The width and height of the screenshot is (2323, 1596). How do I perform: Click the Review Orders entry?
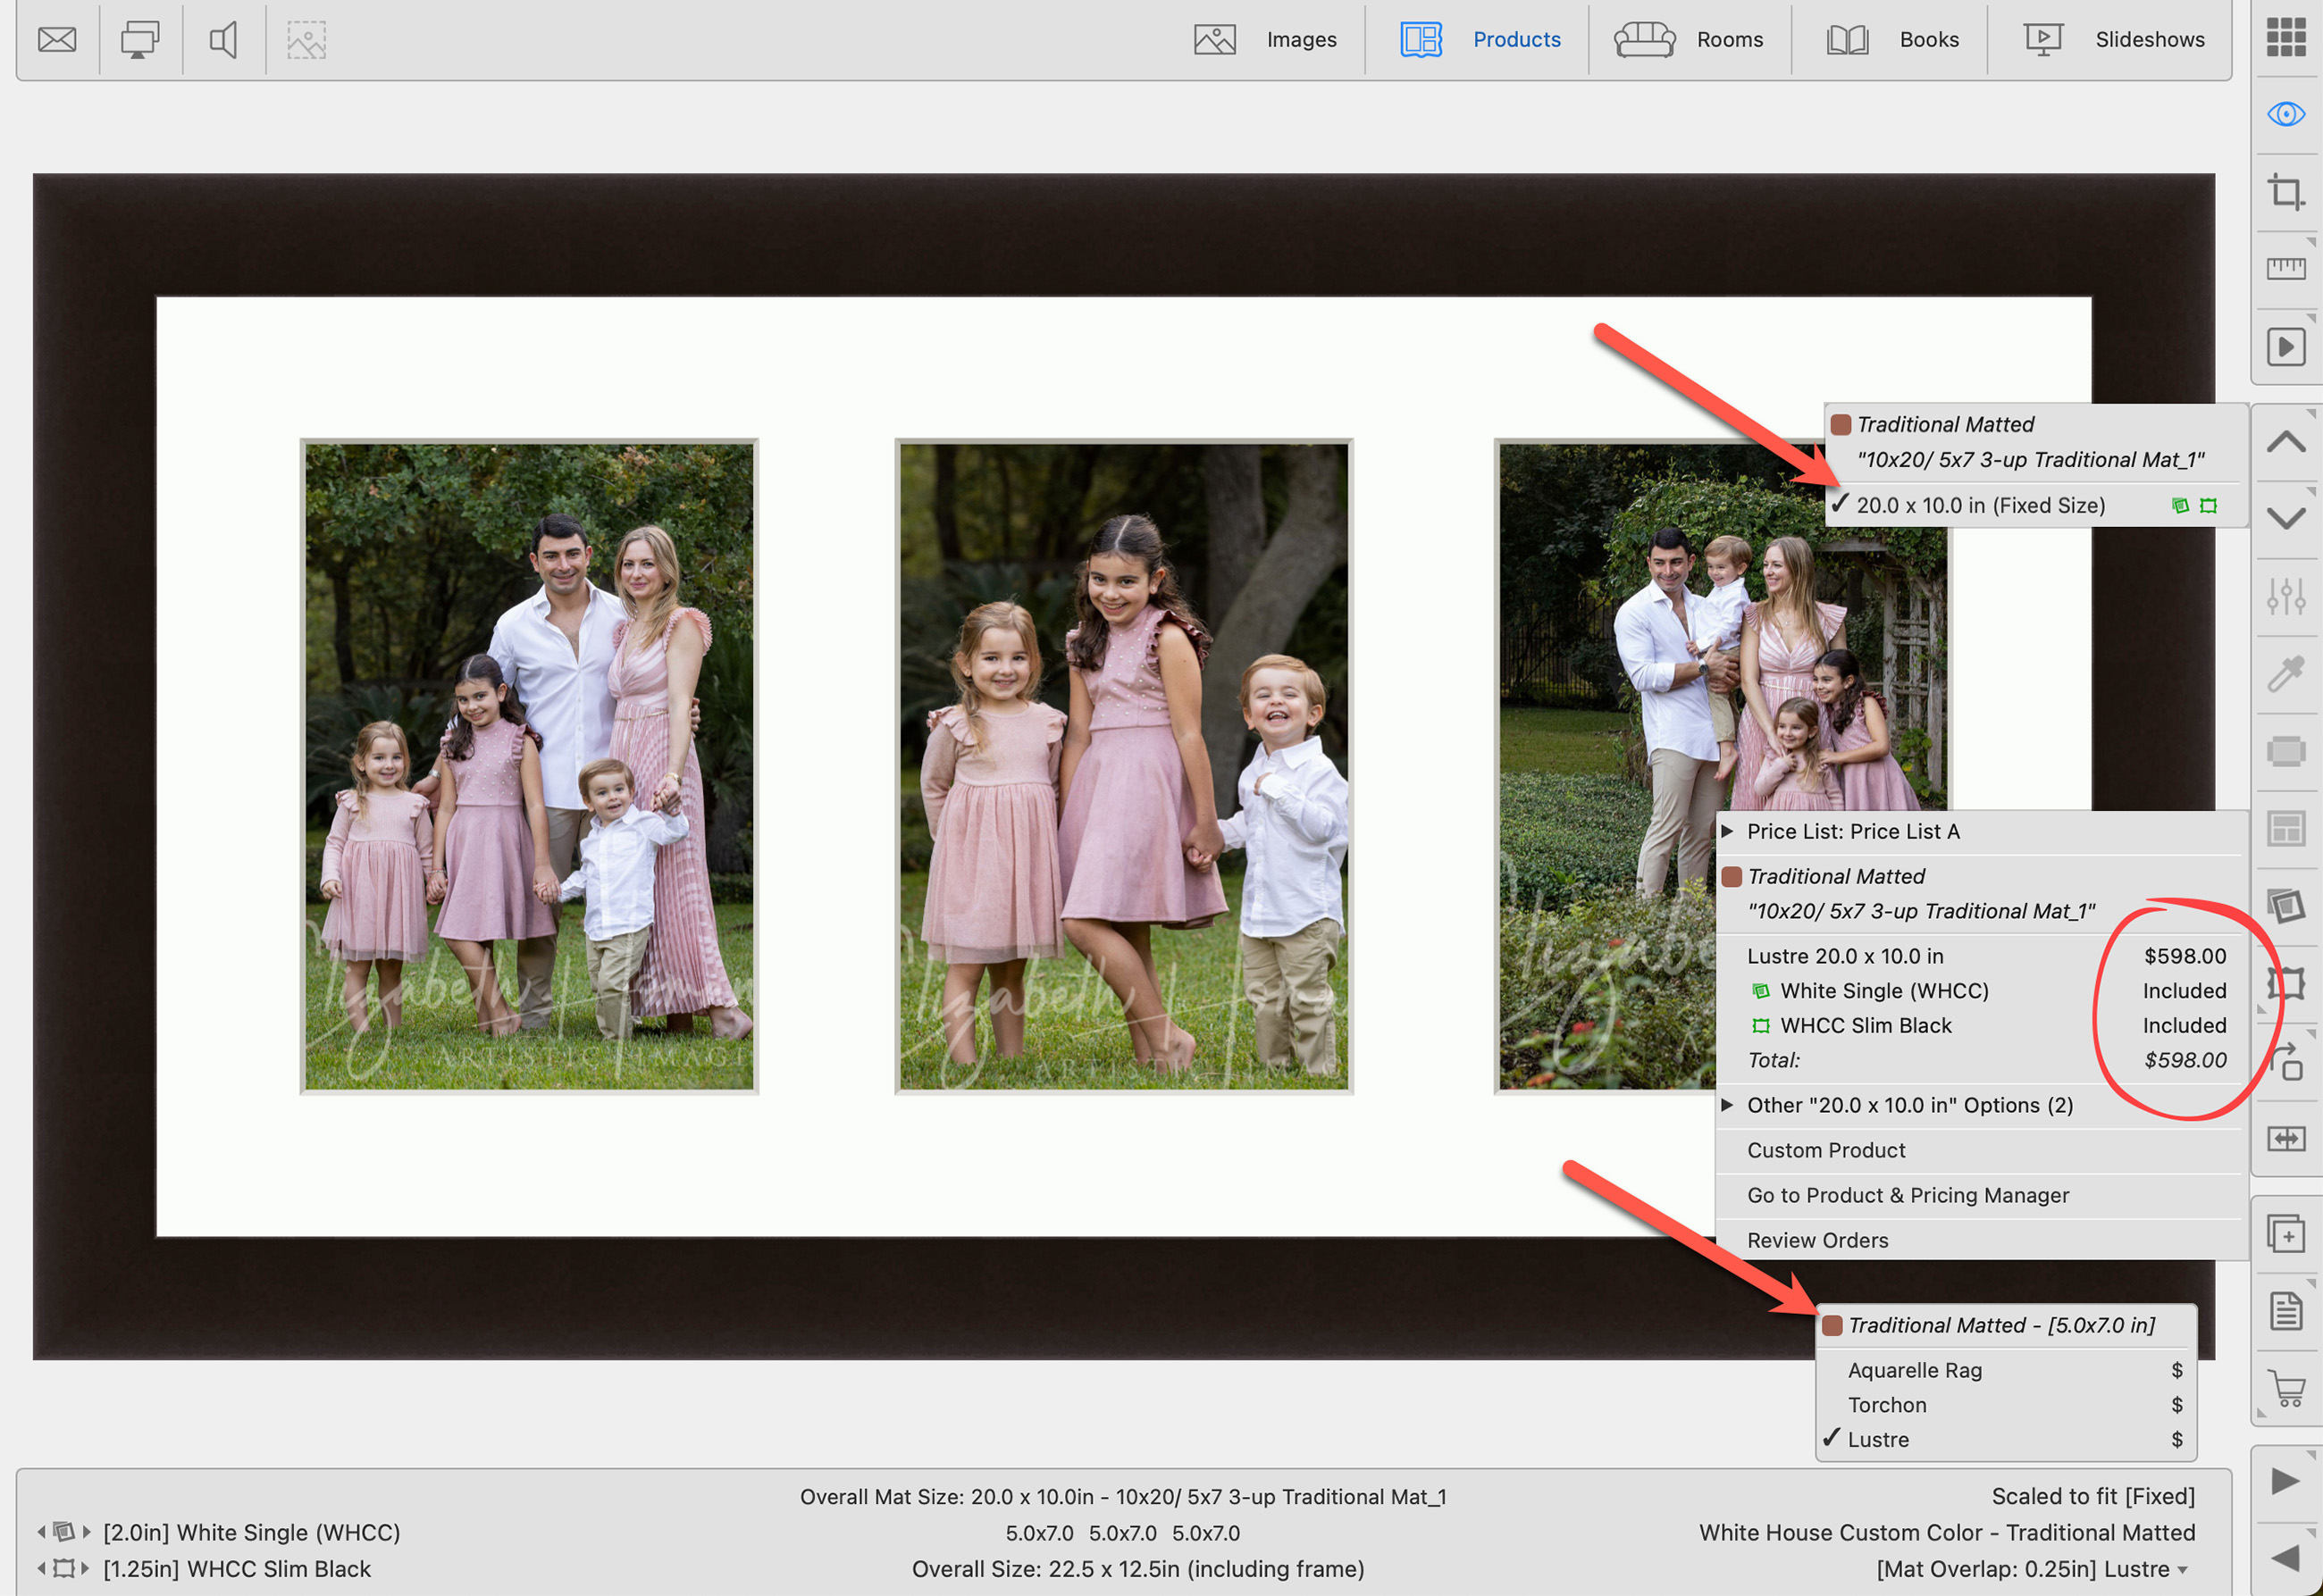(1816, 1240)
